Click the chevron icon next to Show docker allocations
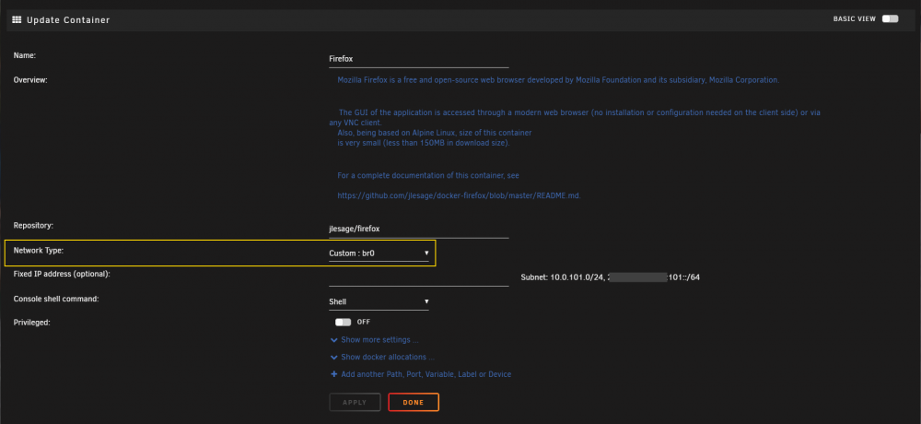 [333, 357]
